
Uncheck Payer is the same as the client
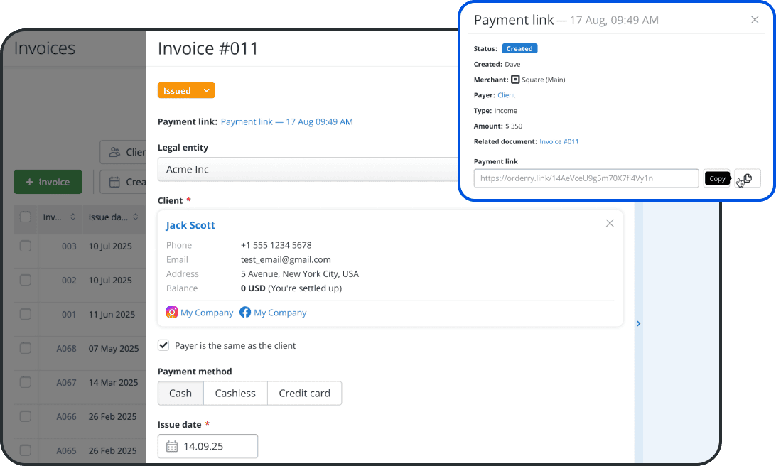tap(163, 345)
